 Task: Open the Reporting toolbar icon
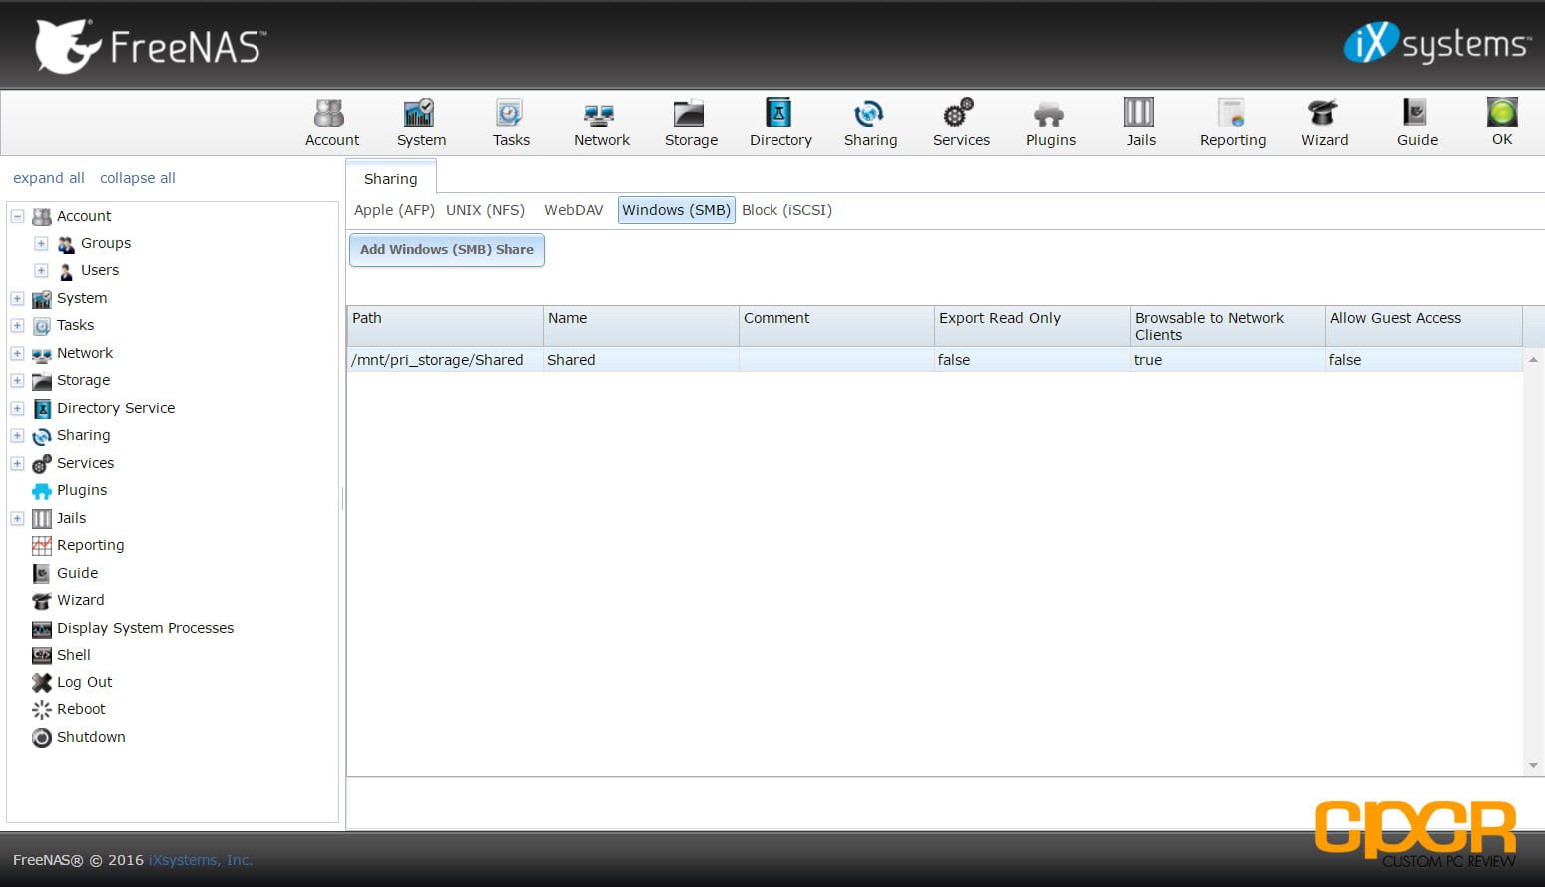tap(1232, 123)
